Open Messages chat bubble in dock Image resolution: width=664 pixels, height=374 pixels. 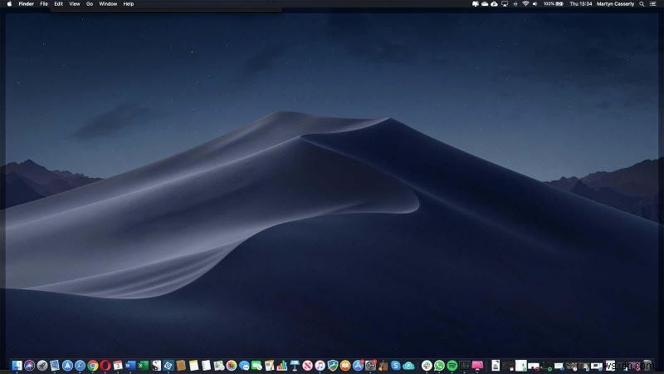244,366
